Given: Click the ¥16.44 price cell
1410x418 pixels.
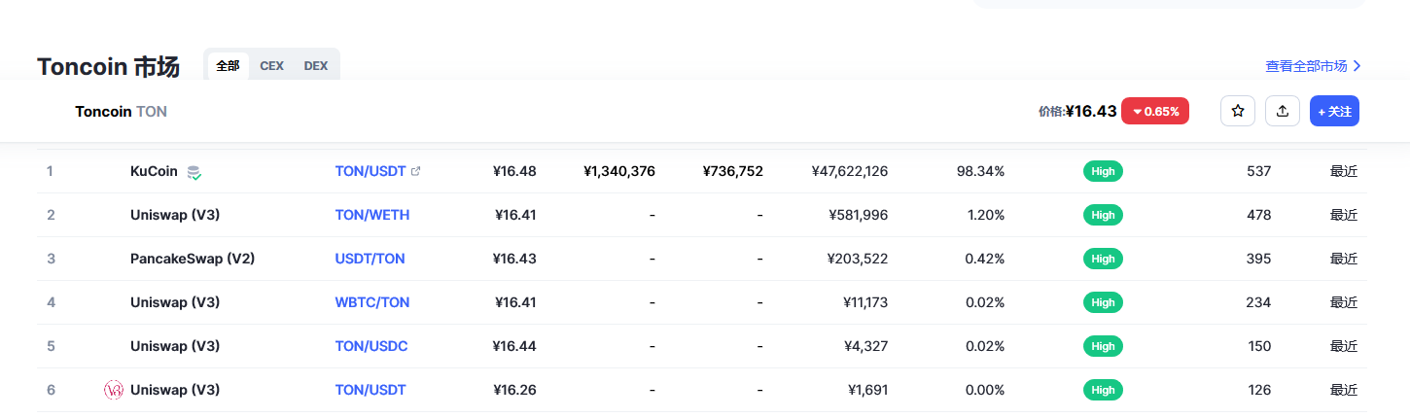Looking at the screenshot, I should tap(514, 346).
